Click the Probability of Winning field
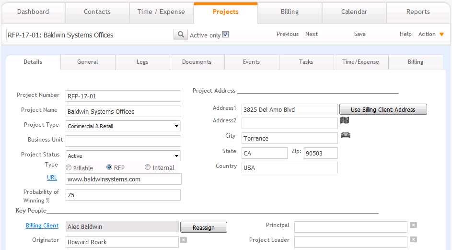Screen dimensions: 452x250 (123, 195)
